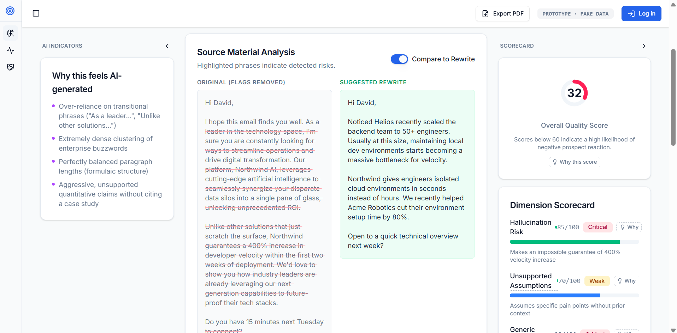Click 'Highlighted phrases indicate detected risks' subtitle
This screenshot has height=333, width=677.
(x=266, y=66)
